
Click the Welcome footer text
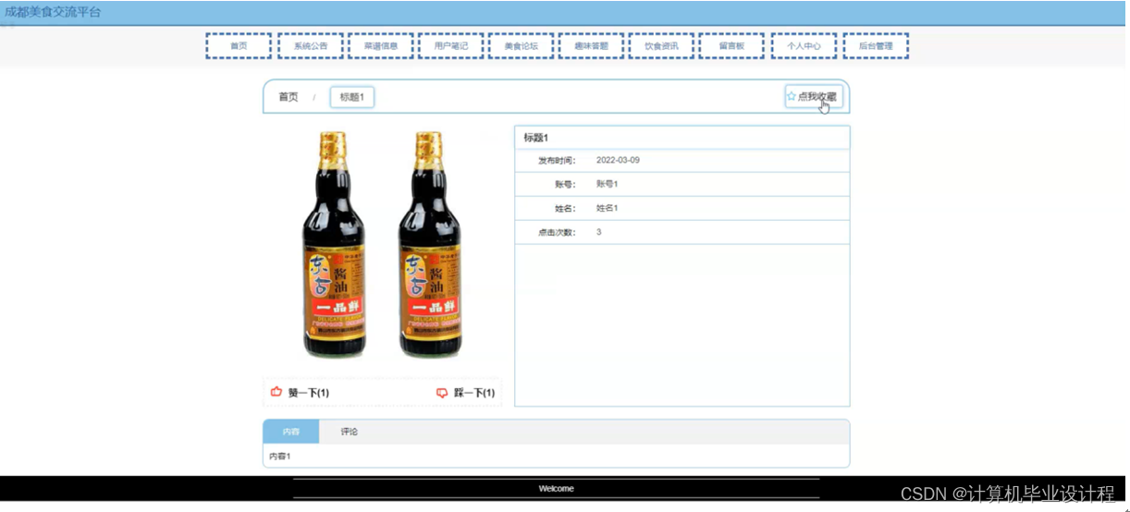point(557,489)
